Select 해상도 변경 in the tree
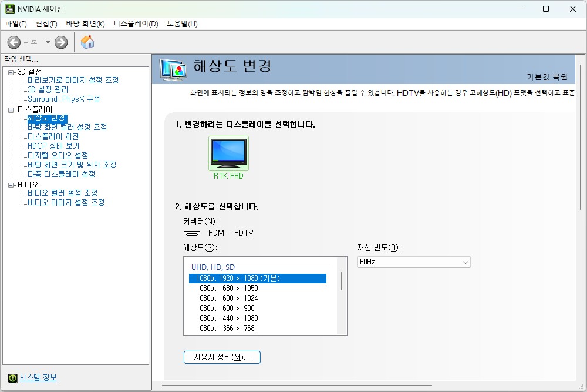The width and height of the screenshot is (587, 392). tap(47, 118)
